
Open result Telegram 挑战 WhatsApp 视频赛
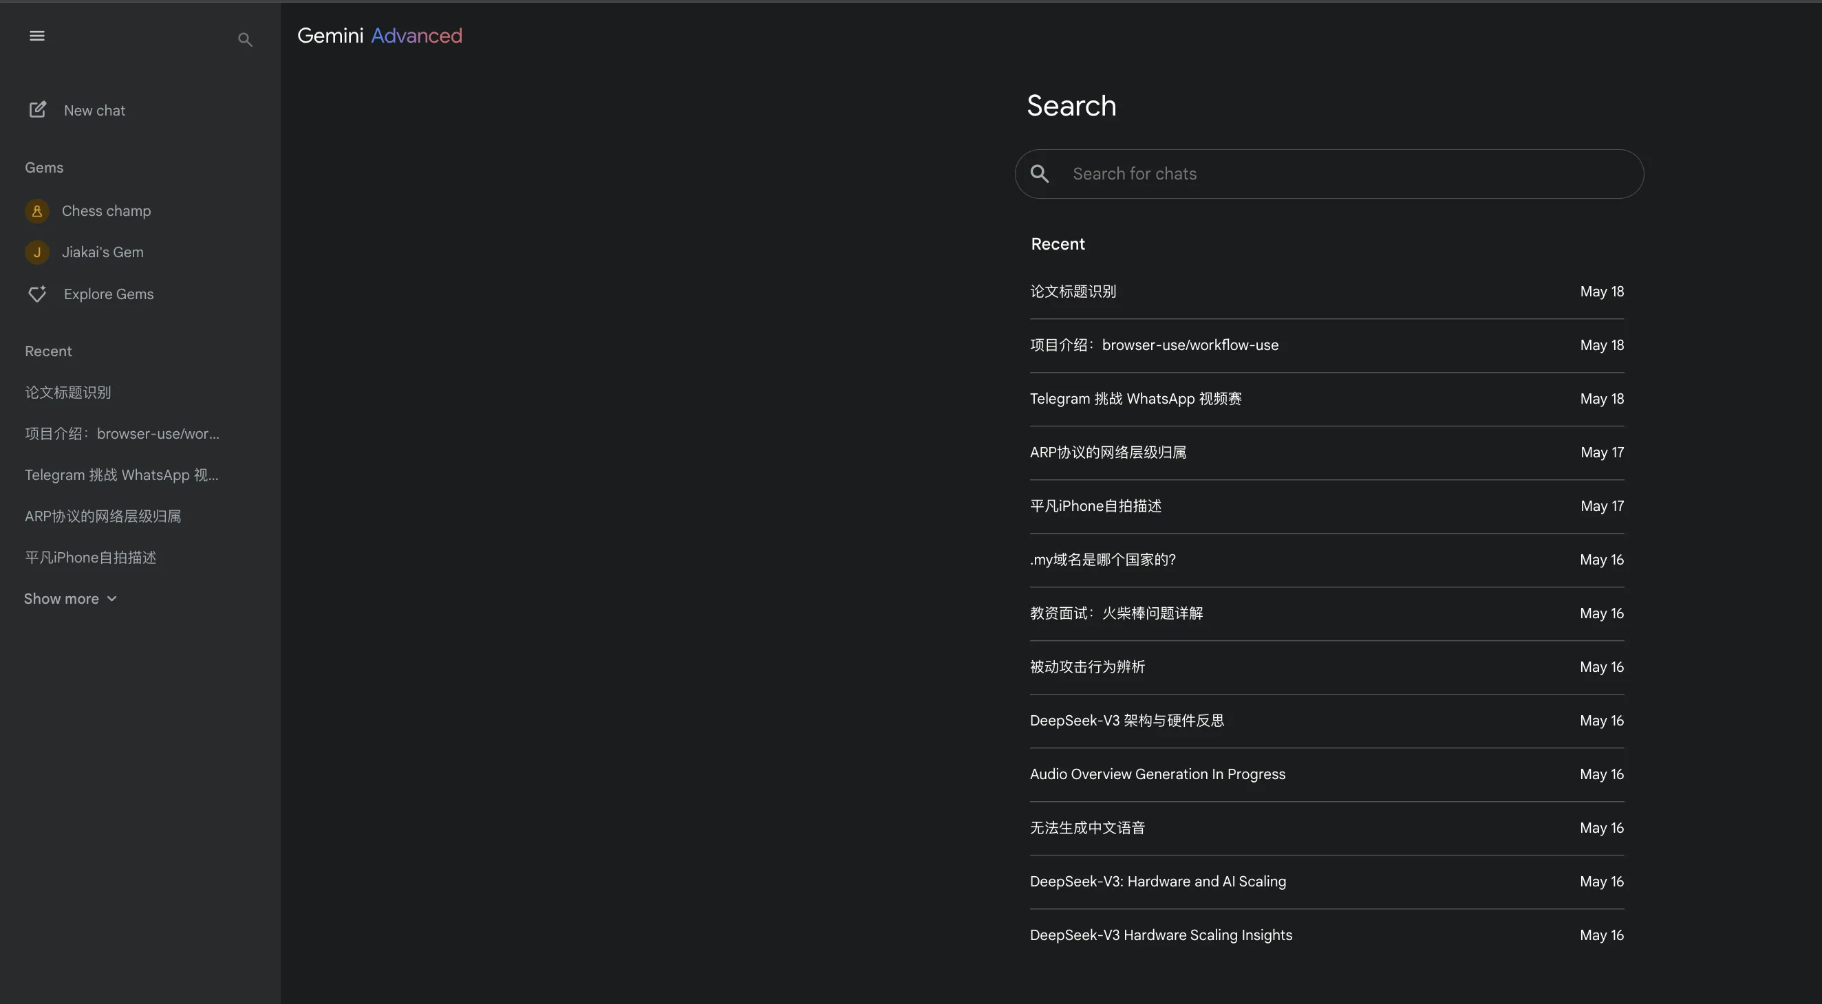(x=1326, y=399)
